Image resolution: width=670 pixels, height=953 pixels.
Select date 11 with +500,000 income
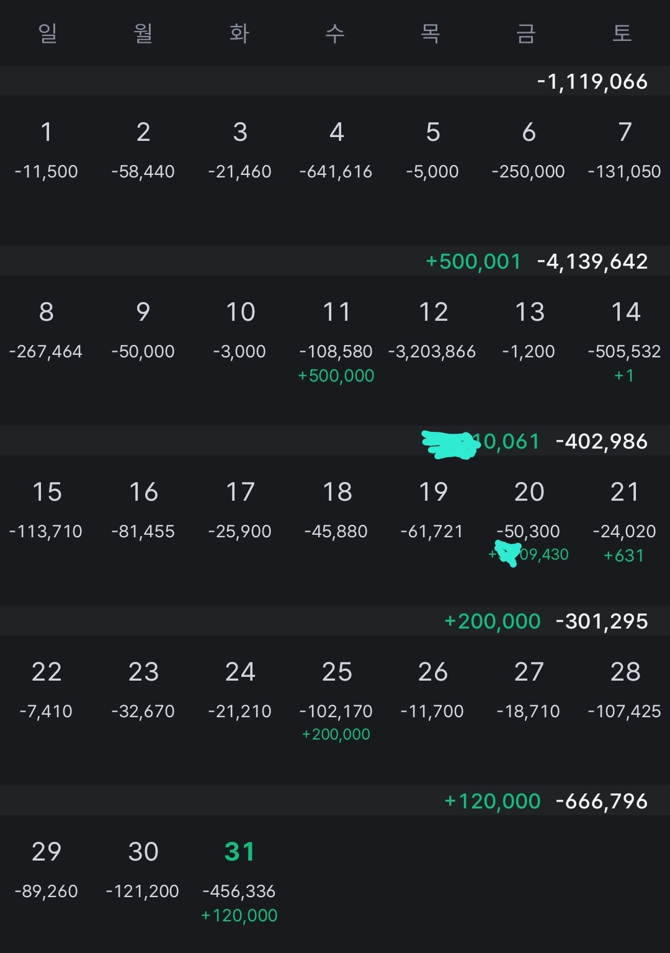click(x=336, y=312)
